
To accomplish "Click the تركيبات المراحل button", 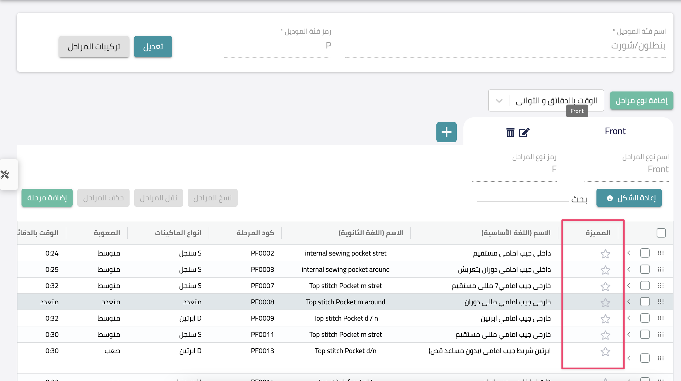I will (x=94, y=46).
